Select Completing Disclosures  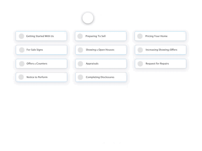coord(100,77)
